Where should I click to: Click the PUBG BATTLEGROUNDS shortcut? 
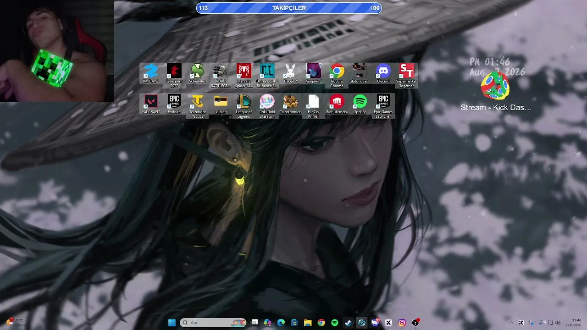tap(221, 76)
